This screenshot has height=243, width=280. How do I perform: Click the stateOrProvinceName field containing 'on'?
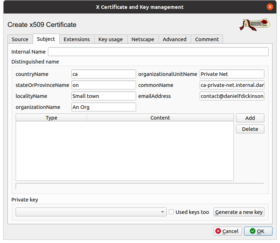(x=103, y=85)
